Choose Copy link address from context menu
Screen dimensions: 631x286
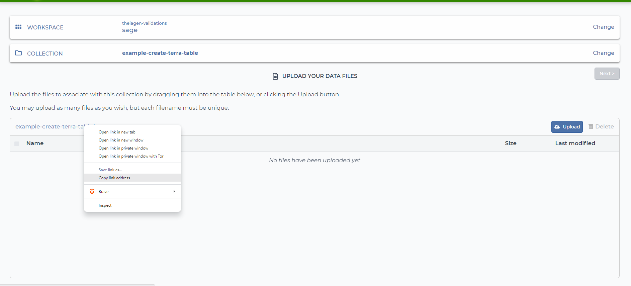click(x=114, y=178)
